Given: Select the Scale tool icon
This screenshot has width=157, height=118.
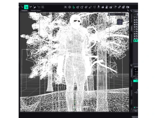Looking at the screenshot, I should 90,7.
